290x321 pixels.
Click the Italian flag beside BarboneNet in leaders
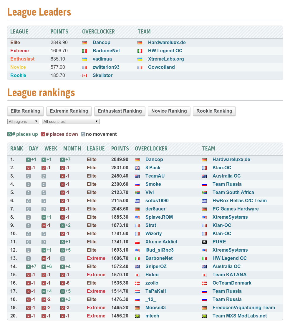[x=84, y=51]
